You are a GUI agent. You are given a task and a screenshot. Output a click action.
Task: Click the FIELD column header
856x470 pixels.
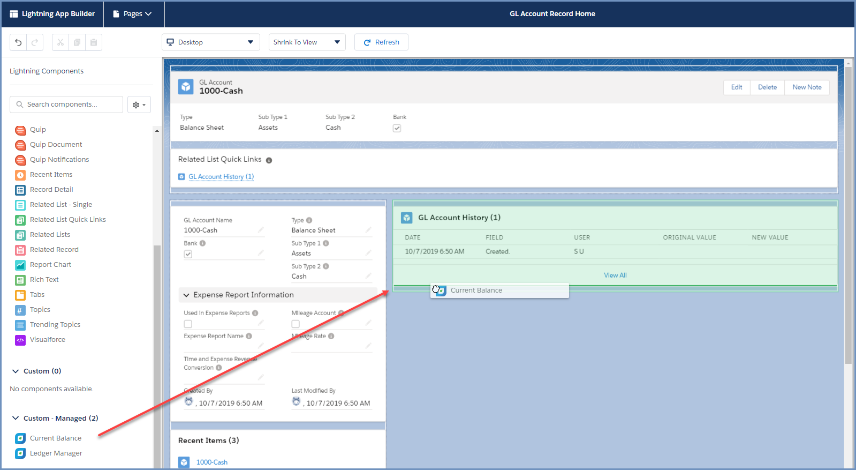tap(495, 237)
